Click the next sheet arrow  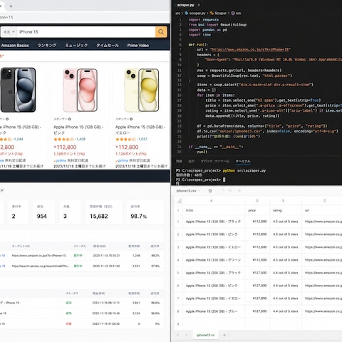pyautogui.click(x=186, y=335)
